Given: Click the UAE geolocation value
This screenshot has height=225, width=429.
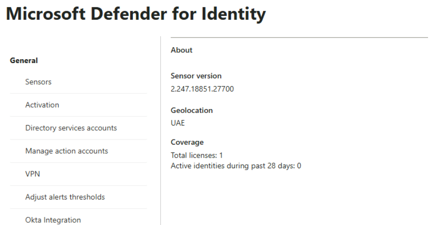Looking at the screenshot, I should (178, 123).
